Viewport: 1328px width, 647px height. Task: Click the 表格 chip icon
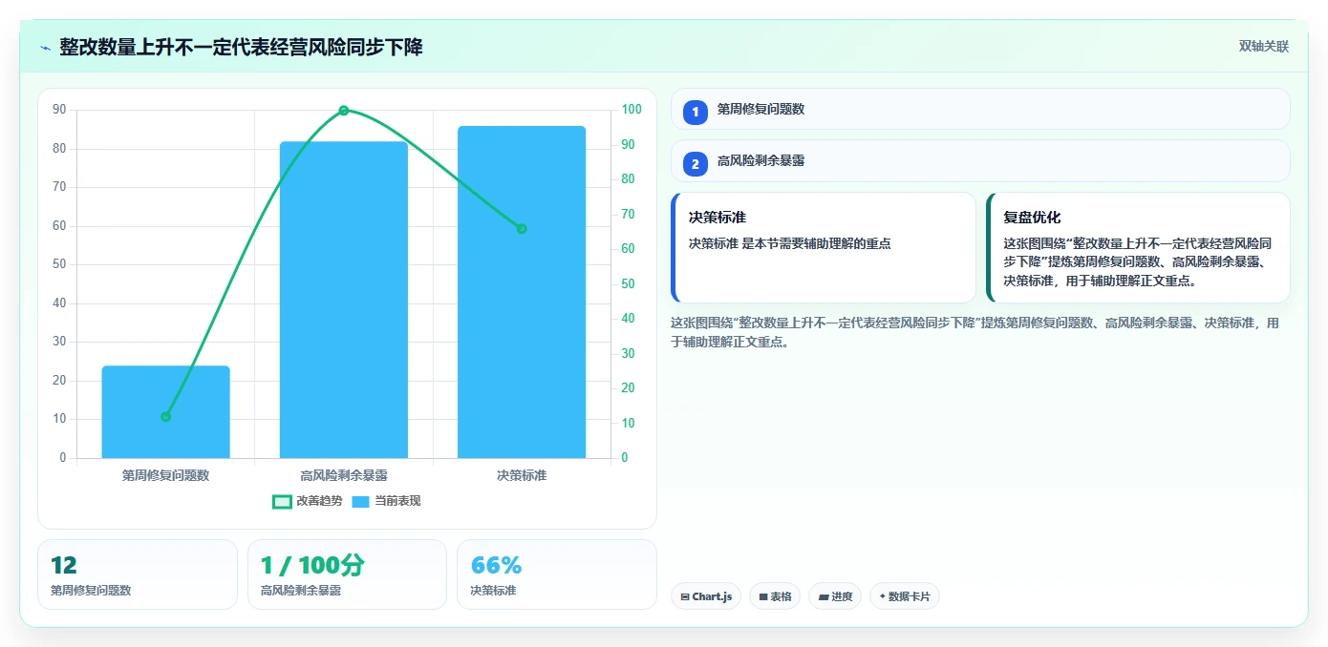[763, 596]
